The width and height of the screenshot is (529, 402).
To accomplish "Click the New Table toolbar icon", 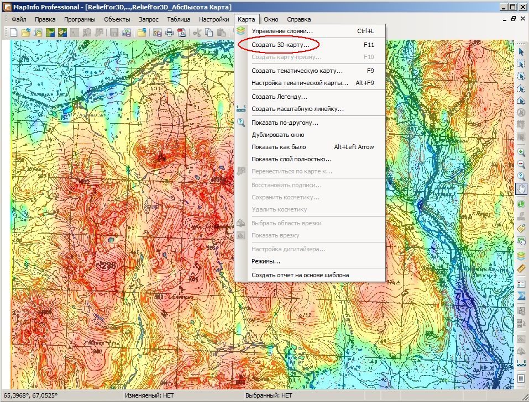I will 13,33.
